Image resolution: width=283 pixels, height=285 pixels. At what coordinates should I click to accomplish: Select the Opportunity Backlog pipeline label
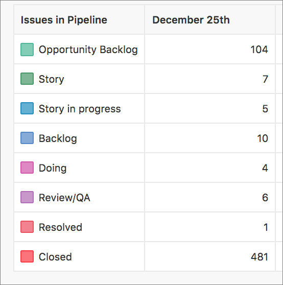(88, 50)
